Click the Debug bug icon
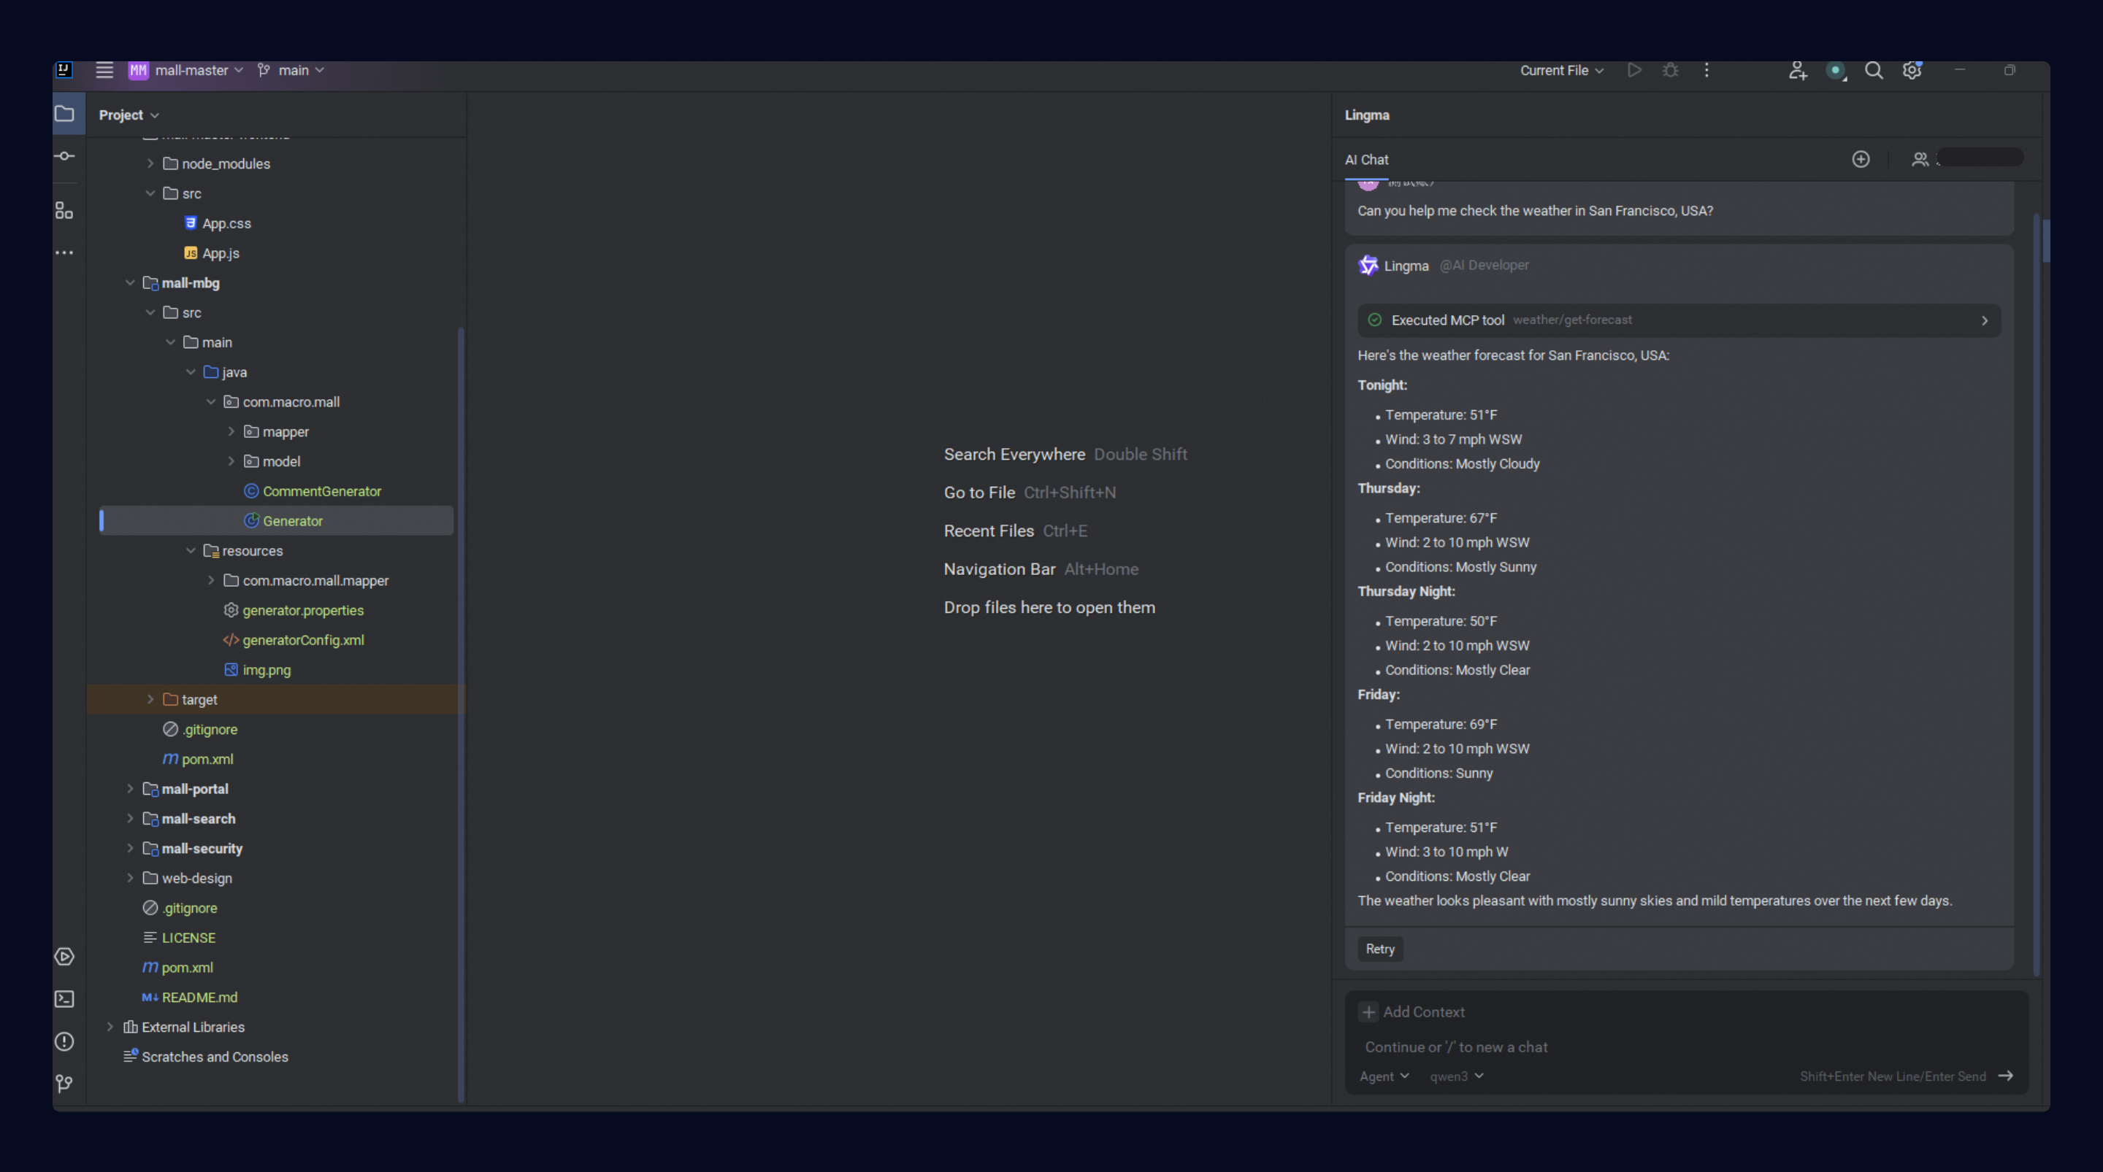The height and width of the screenshot is (1172, 2103). [1670, 70]
